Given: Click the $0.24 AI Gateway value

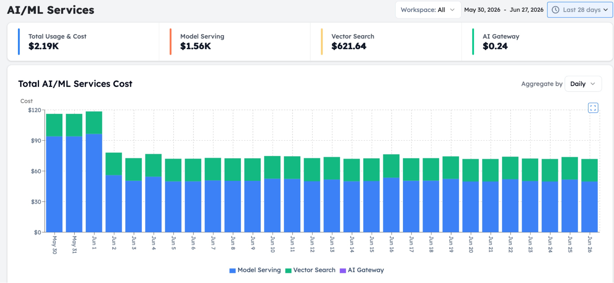Looking at the screenshot, I should pos(495,46).
